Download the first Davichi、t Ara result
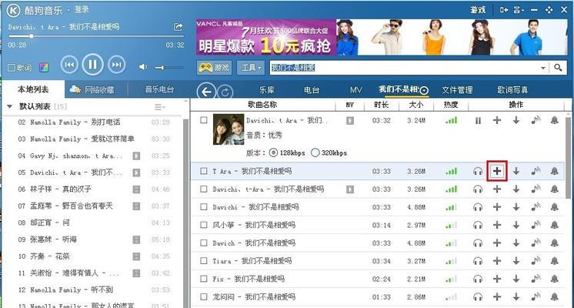This screenshot has height=308, width=574. coord(516,120)
